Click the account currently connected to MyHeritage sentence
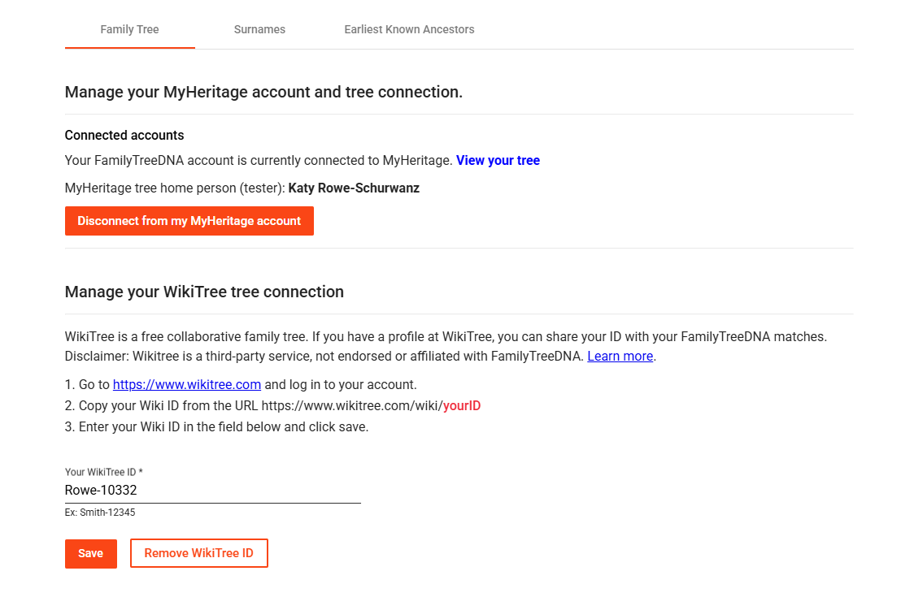The image size is (901, 610). 259,161
